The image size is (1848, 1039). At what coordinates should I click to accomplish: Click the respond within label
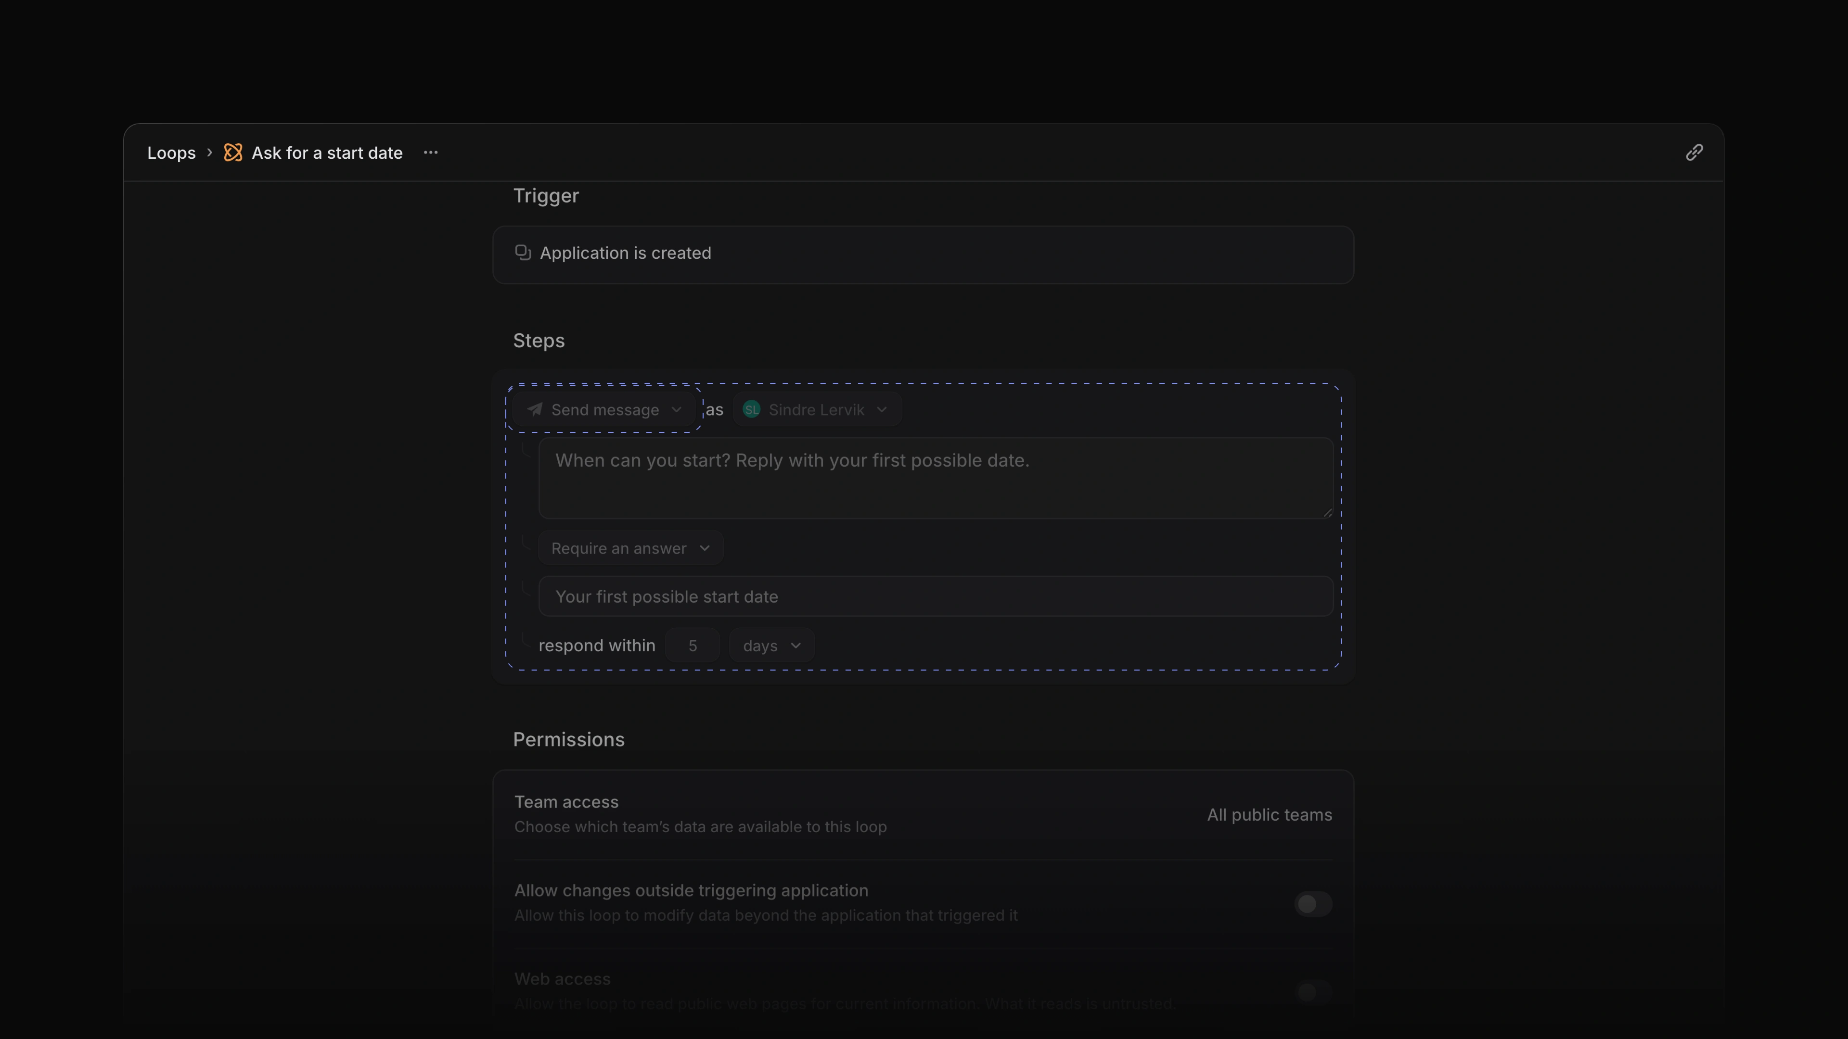pyautogui.click(x=597, y=646)
